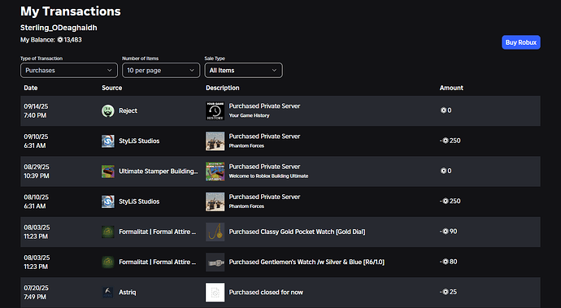
Task: Open Classy Gold Pocket Watch item thumbnail
Action: [215, 232]
